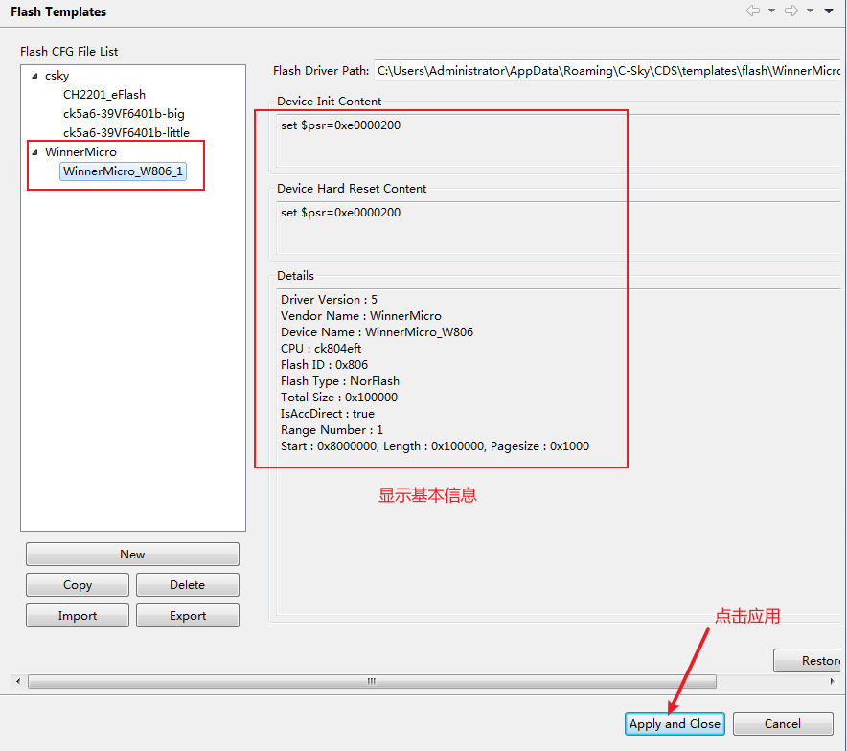This screenshot has width=847, height=751.
Task: Select ck5a6-39VF6401b-little template
Action: pyautogui.click(x=126, y=133)
